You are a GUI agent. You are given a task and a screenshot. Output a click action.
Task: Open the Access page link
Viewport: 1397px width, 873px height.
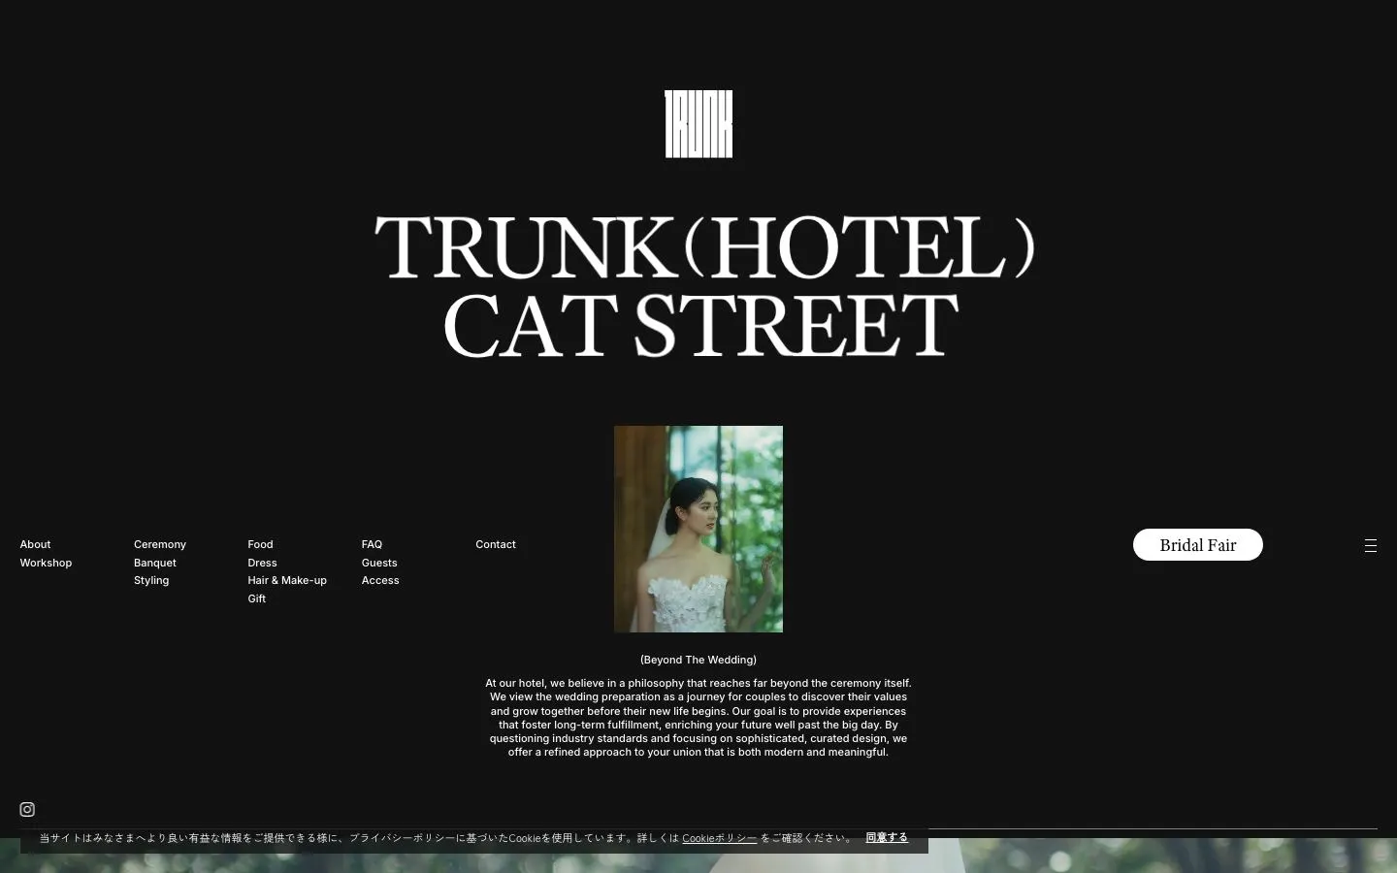pyautogui.click(x=380, y=580)
